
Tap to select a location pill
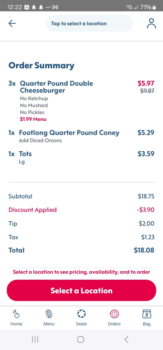point(89,23)
